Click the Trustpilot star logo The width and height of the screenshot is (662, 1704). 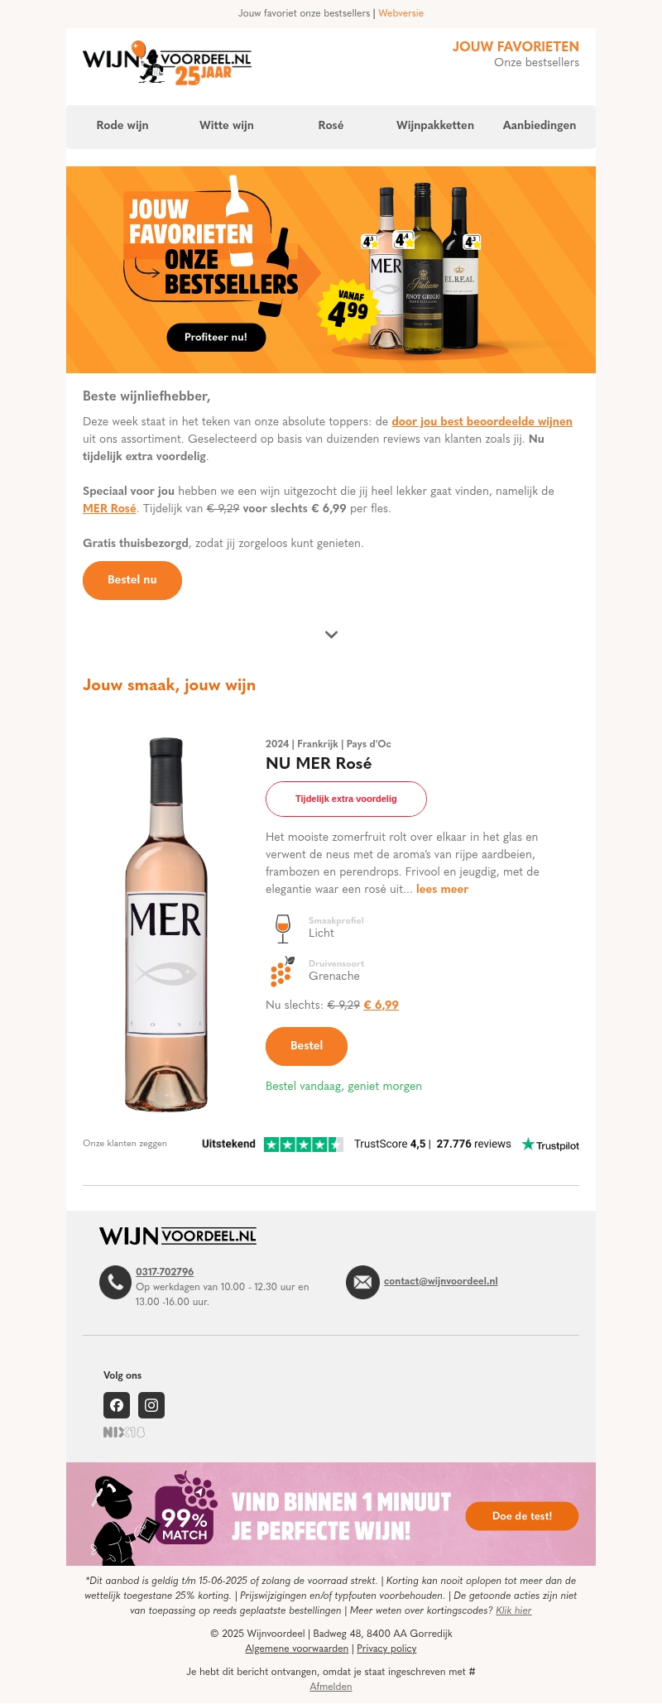[550, 1145]
